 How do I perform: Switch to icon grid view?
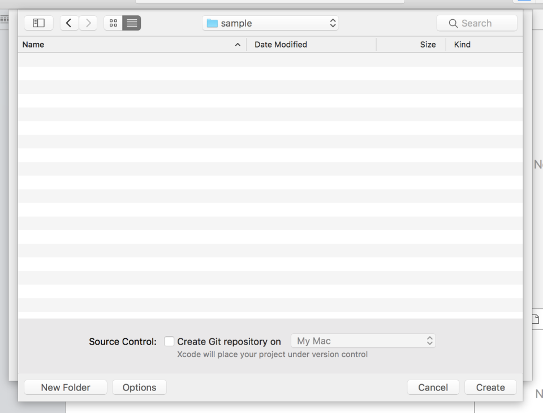pos(113,23)
